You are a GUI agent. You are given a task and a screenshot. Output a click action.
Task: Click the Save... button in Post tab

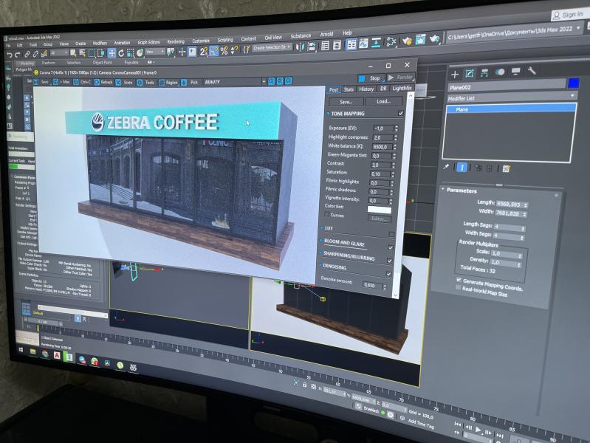346,102
